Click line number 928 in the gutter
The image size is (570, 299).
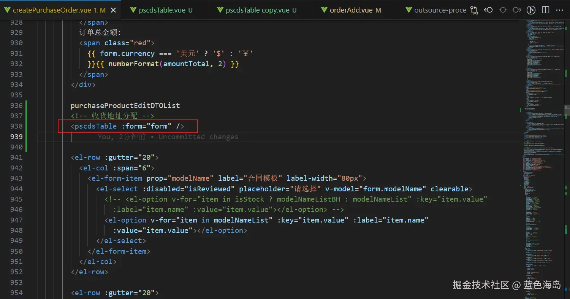[16, 22]
